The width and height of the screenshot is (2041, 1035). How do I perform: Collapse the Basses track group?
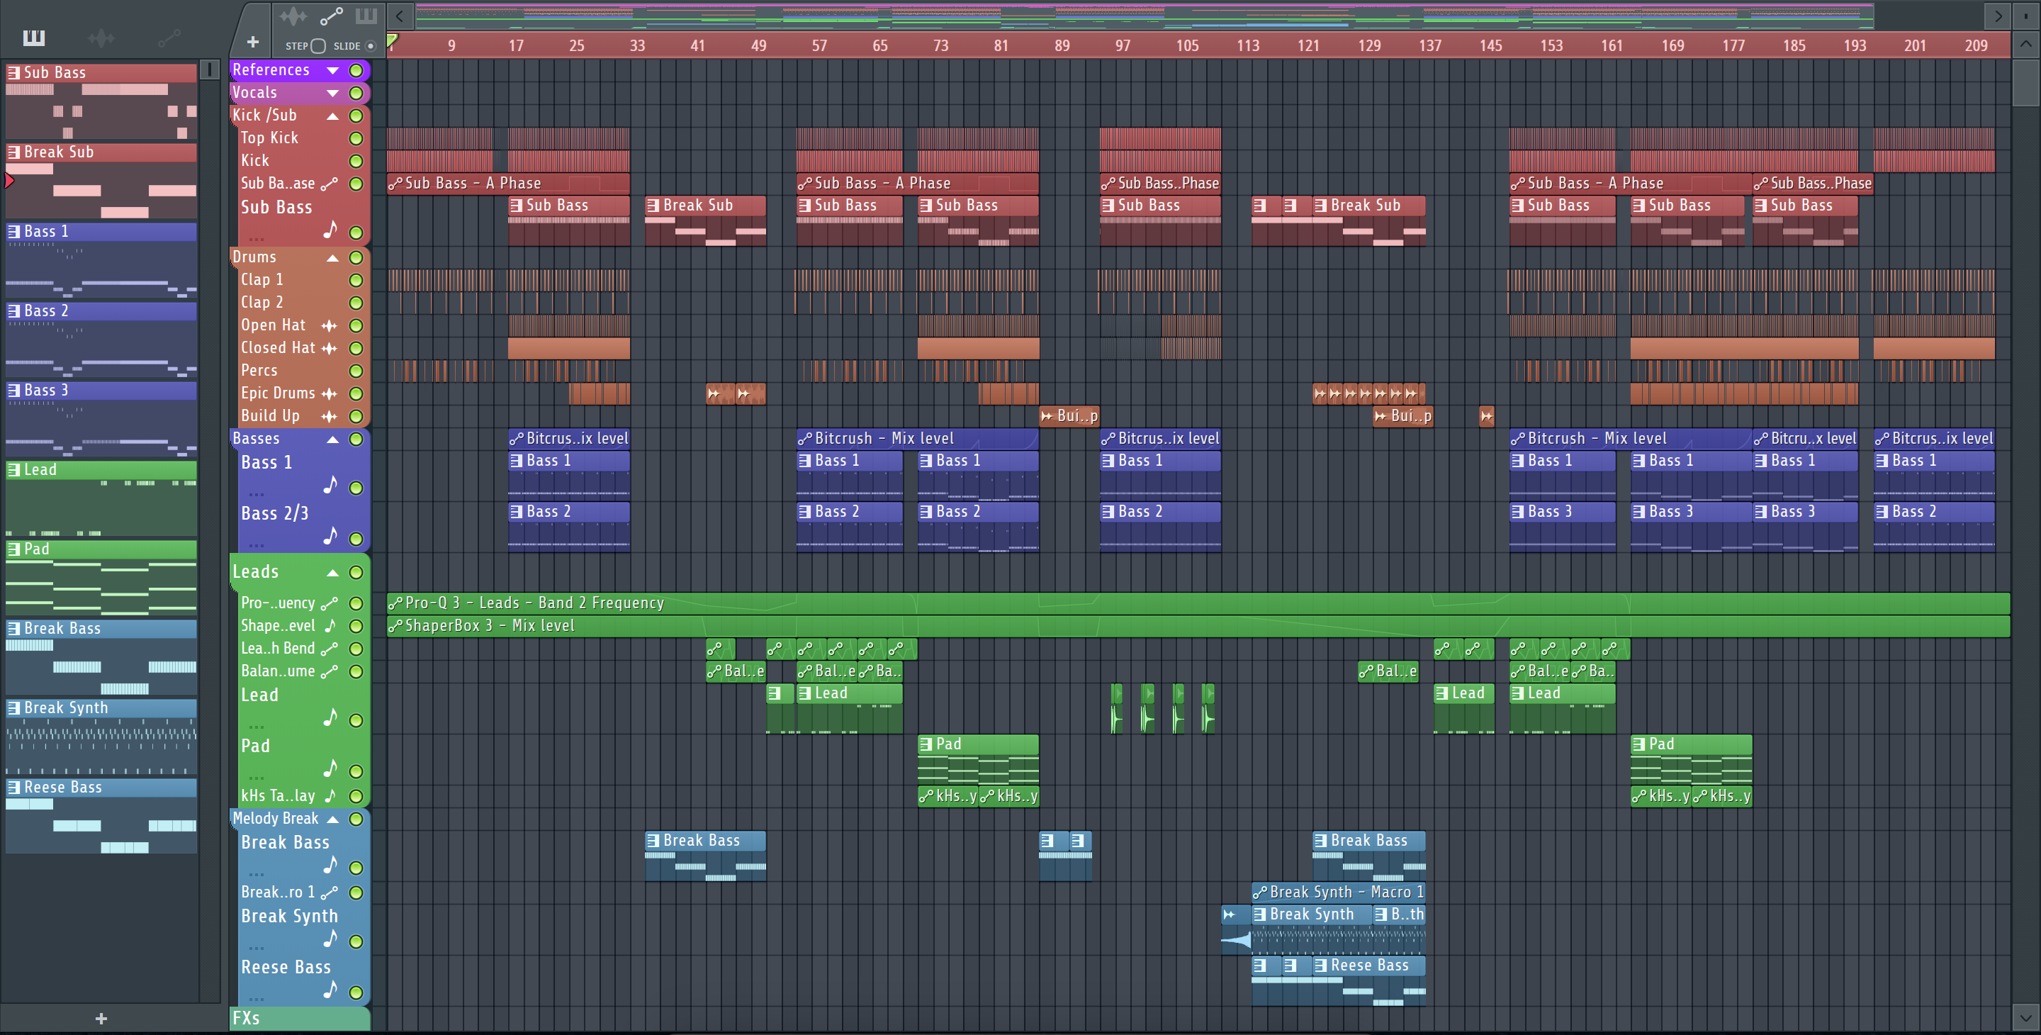333,439
